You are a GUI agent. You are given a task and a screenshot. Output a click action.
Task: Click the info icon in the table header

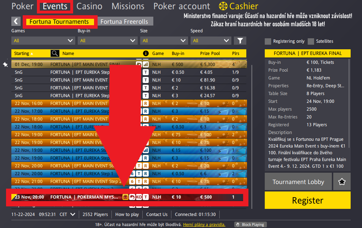(146, 53)
